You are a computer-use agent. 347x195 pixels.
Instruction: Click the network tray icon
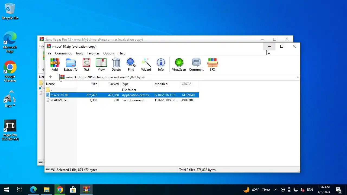(x=296, y=190)
